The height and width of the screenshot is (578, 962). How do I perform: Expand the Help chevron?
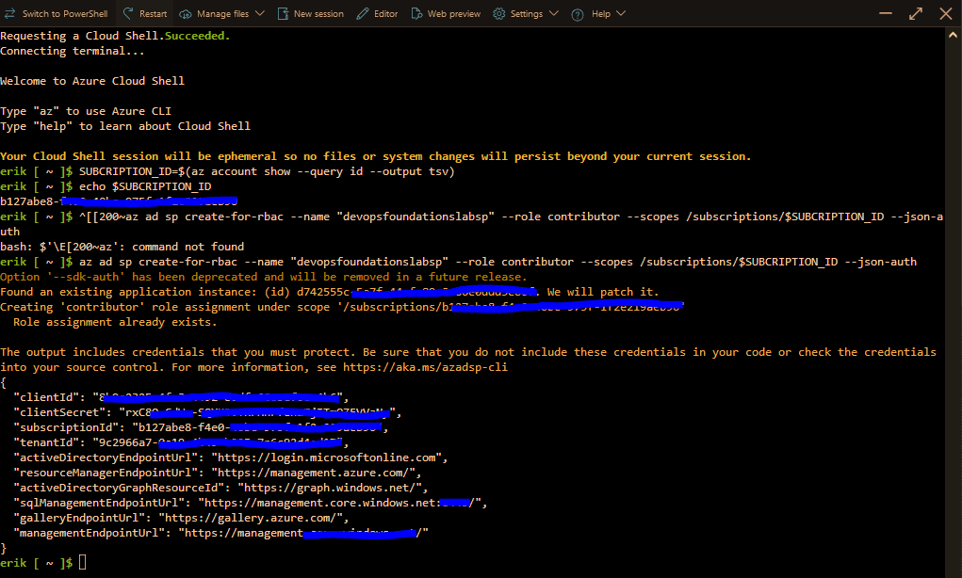[x=620, y=13]
